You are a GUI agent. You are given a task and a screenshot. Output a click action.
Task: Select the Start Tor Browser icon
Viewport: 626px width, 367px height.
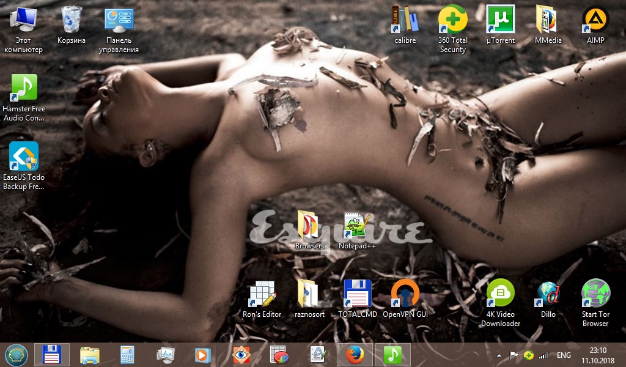pos(595,303)
